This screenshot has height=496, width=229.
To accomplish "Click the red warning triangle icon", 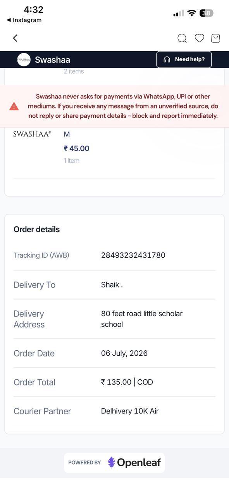I will click(14, 106).
